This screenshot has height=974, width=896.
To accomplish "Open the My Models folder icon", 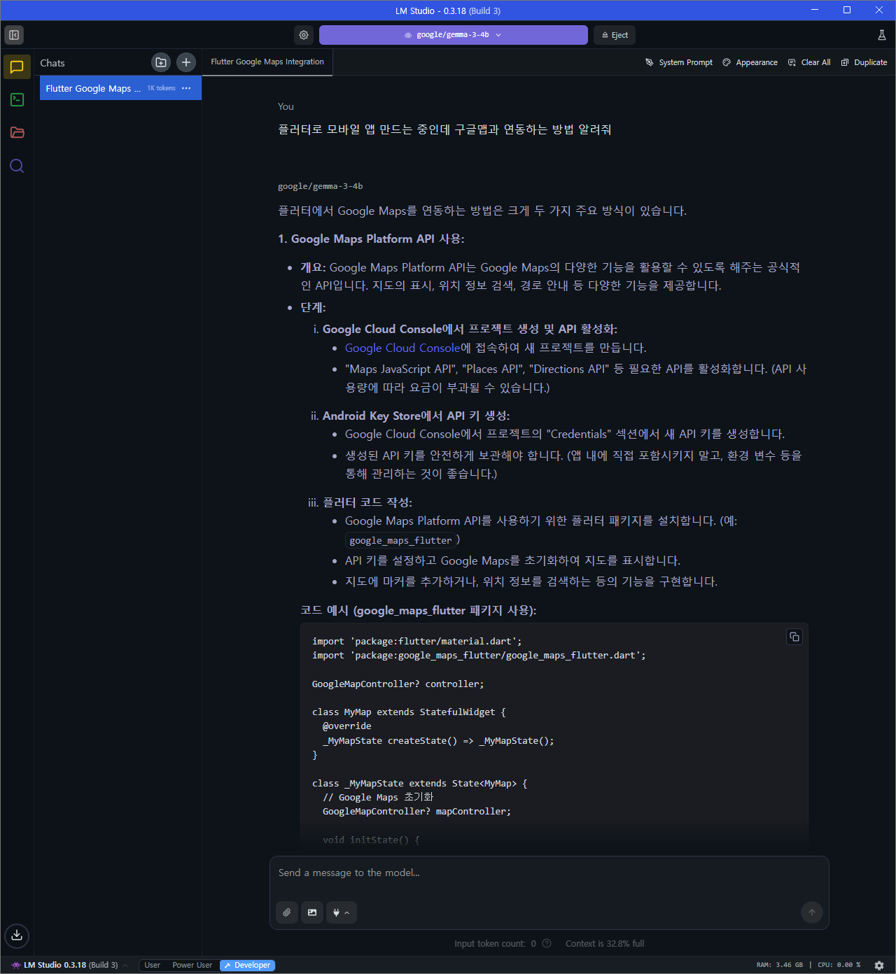I will pyautogui.click(x=17, y=133).
